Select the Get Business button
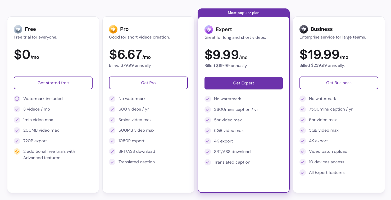The height and width of the screenshot is (200, 391). (x=339, y=83)
